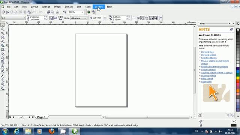Image resolution: width=240 pixels, height=135 pixels.
Task: Select the Zoom tool in the toolbox
Action: tap(3, 37)
